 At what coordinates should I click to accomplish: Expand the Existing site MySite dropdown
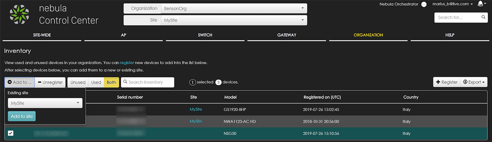(x=45, y=103)
